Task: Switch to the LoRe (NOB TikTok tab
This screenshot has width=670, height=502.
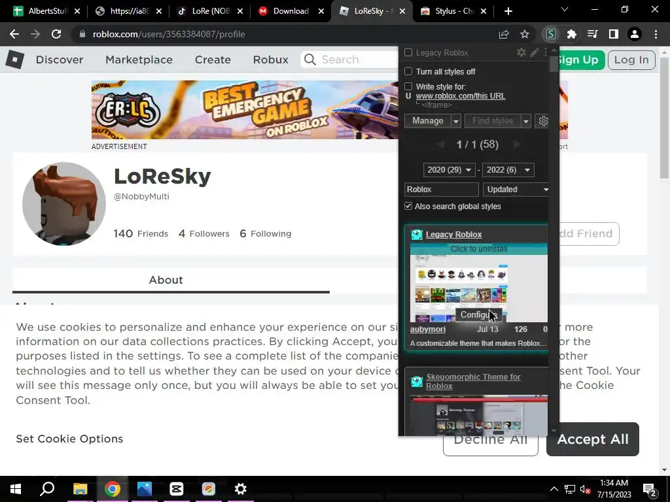Action: (210, 11)
